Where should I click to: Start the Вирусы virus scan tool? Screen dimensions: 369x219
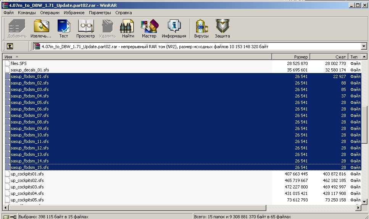click(201, 29)
